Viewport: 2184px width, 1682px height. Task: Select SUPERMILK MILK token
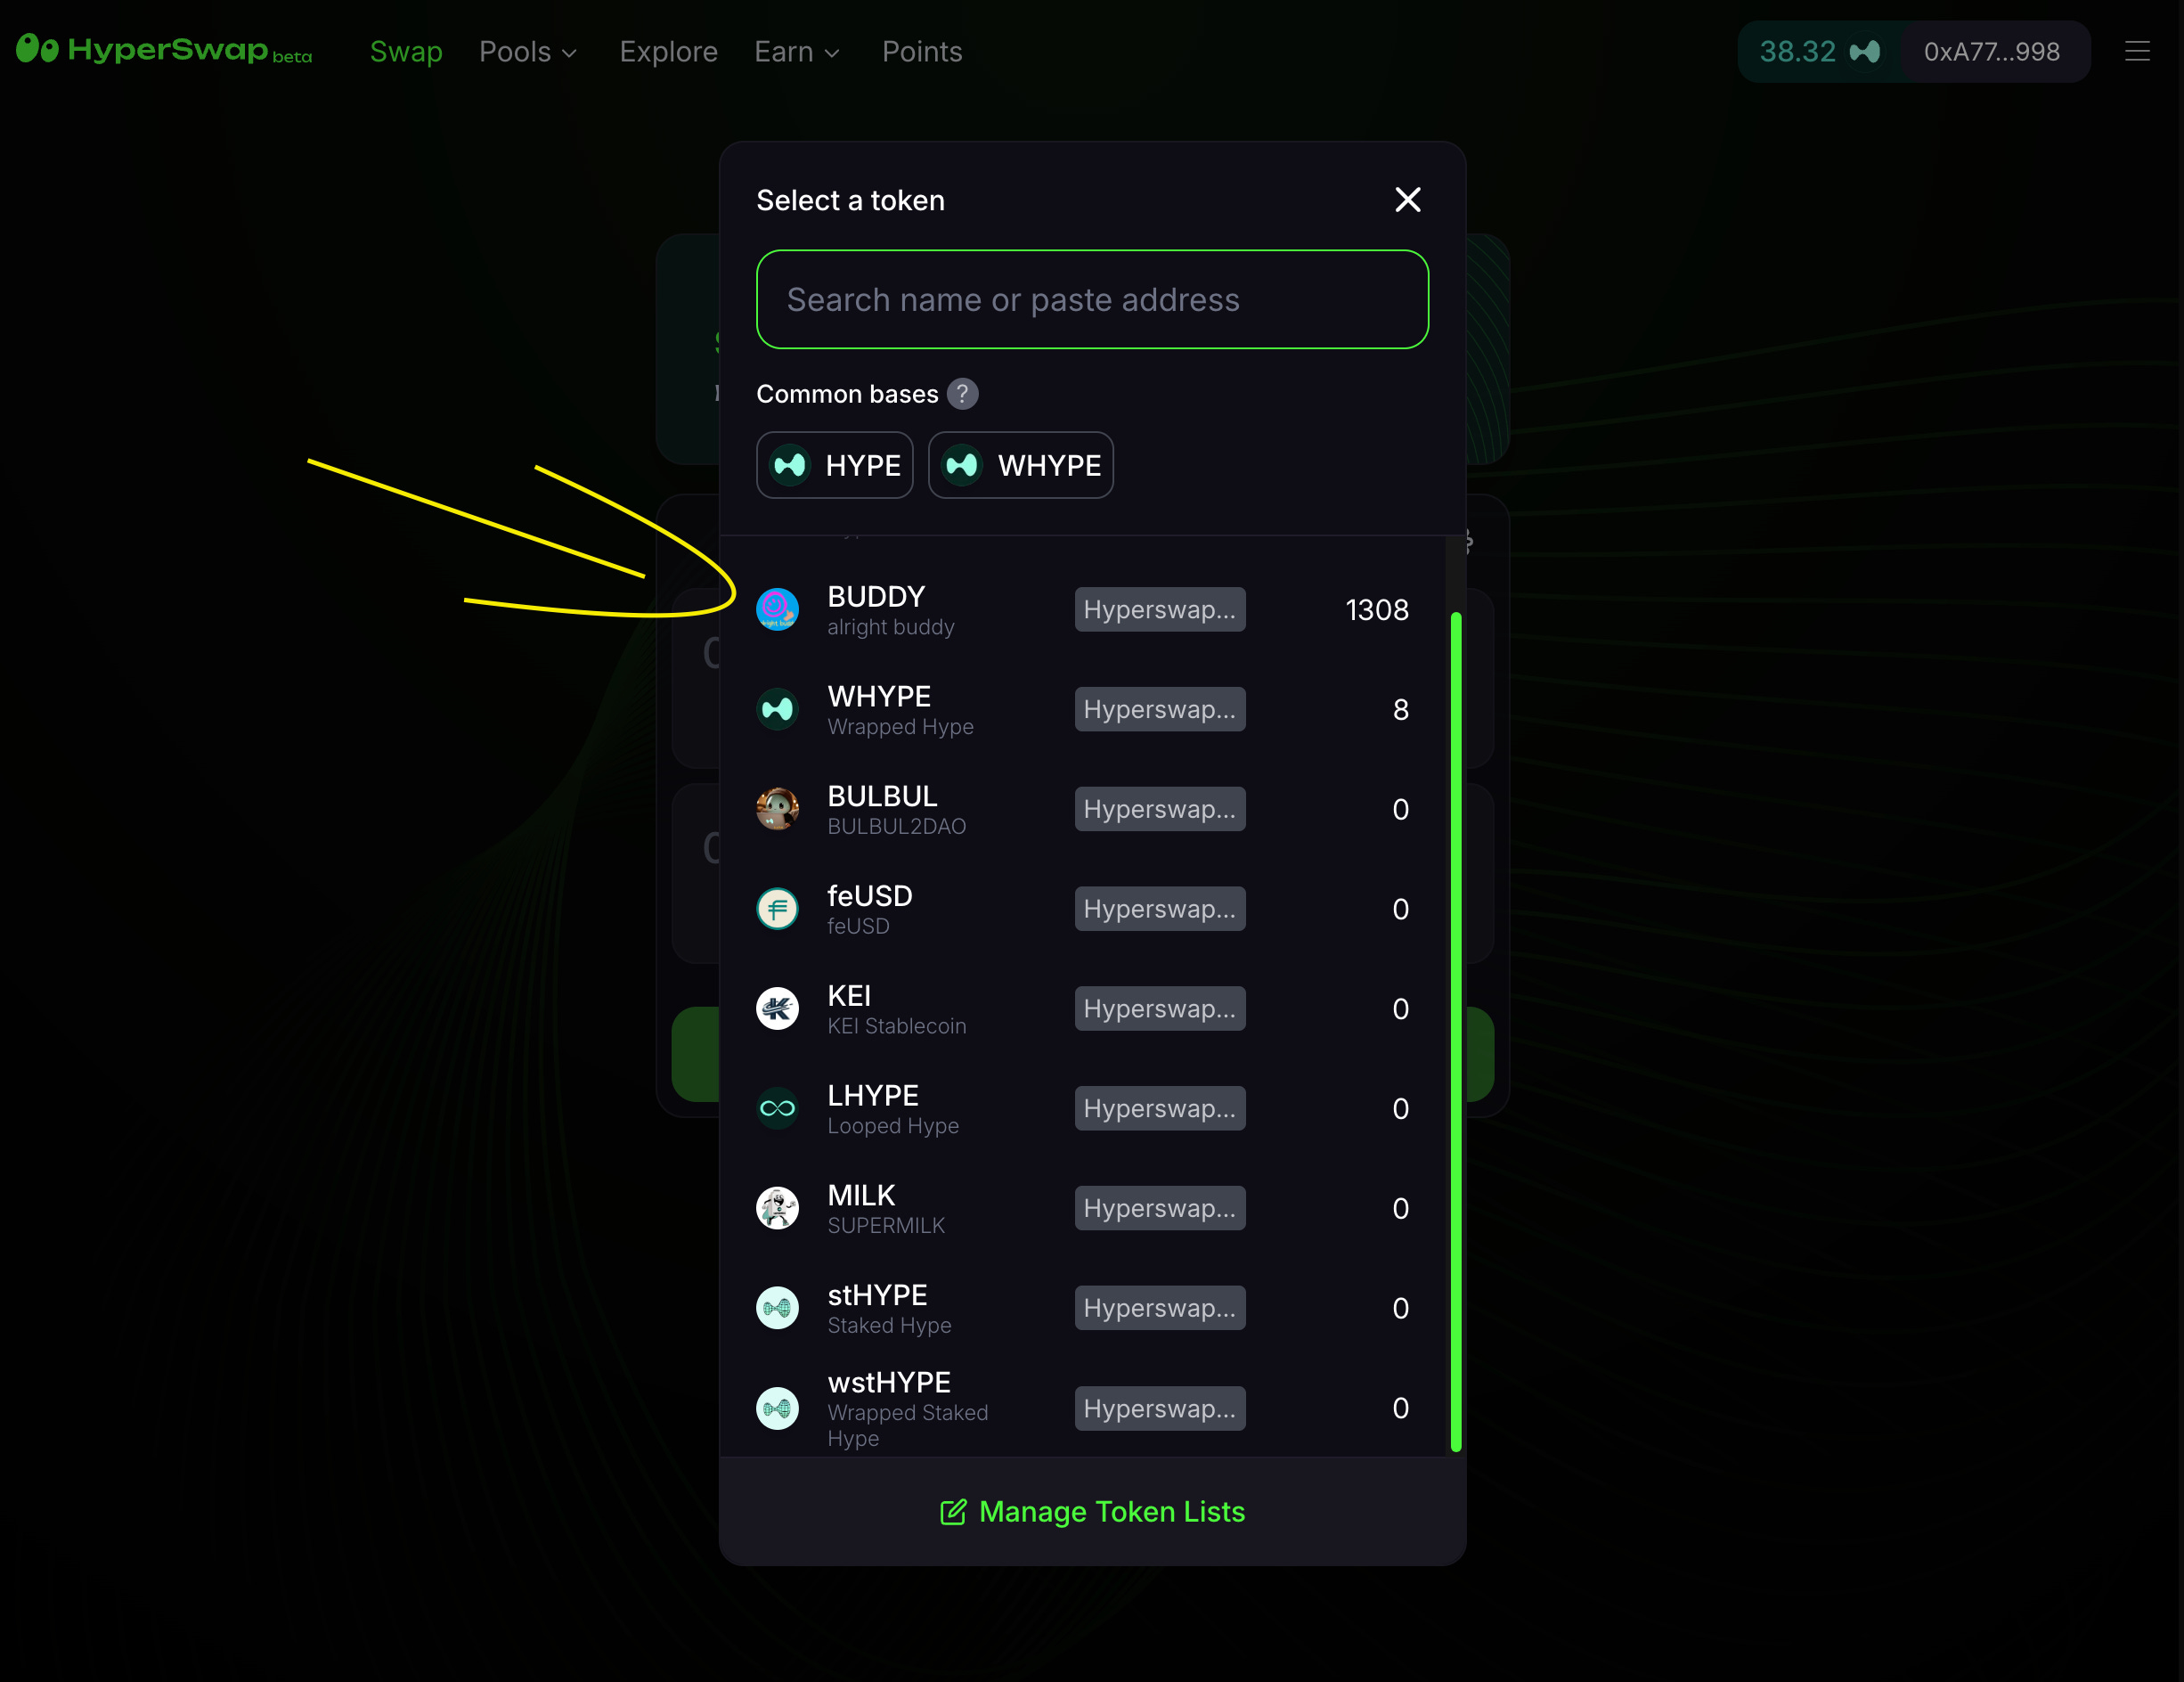[x=1084, y=1208]
